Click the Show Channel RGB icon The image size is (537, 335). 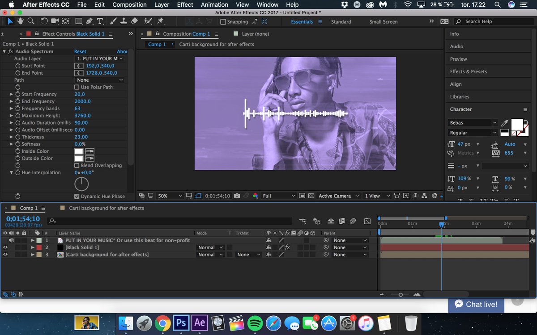tap(256, 196)
